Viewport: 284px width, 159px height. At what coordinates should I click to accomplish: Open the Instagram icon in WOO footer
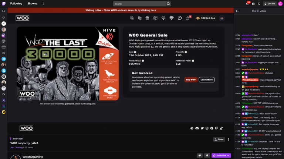[207, 128]
